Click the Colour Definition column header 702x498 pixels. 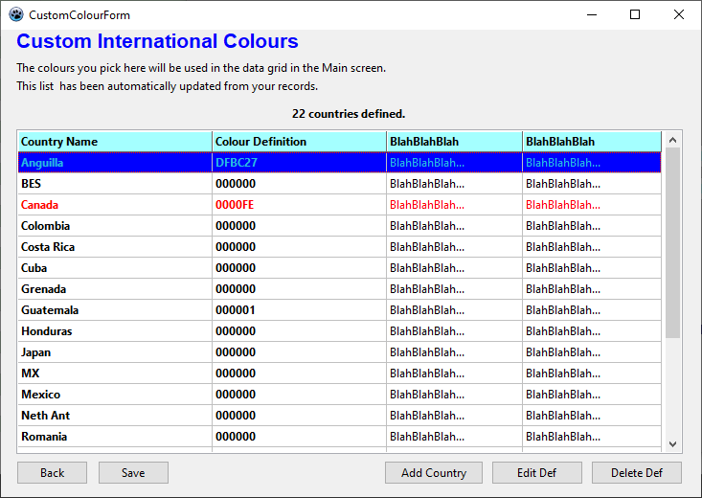[x=299, y=142]
